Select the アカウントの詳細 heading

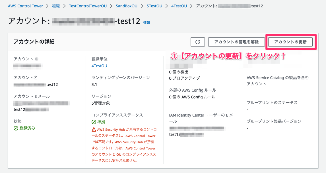click(34, 42)
